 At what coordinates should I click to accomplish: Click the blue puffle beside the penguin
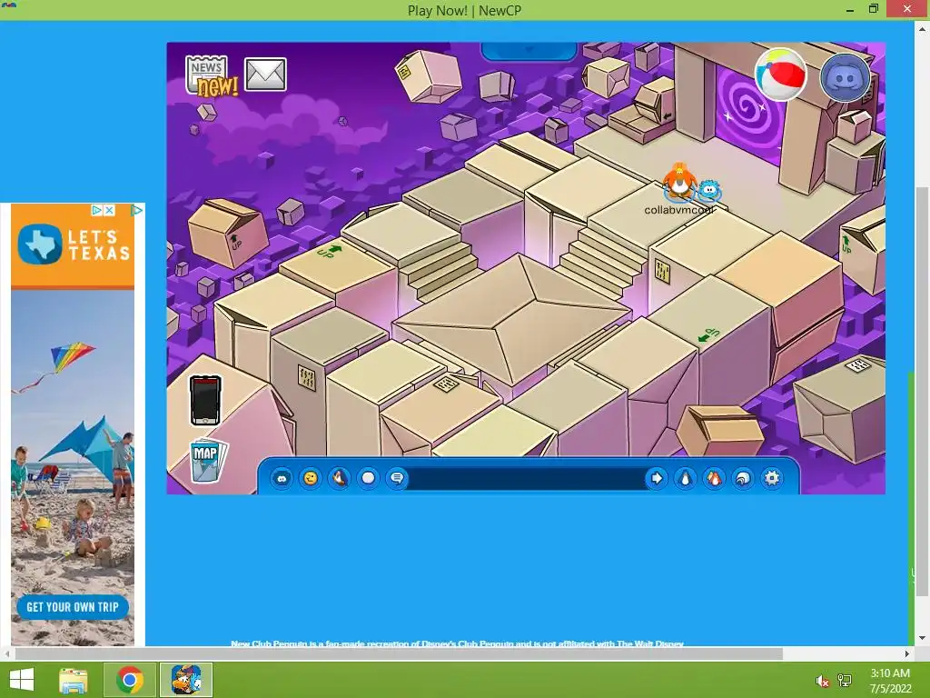[709, 191]
